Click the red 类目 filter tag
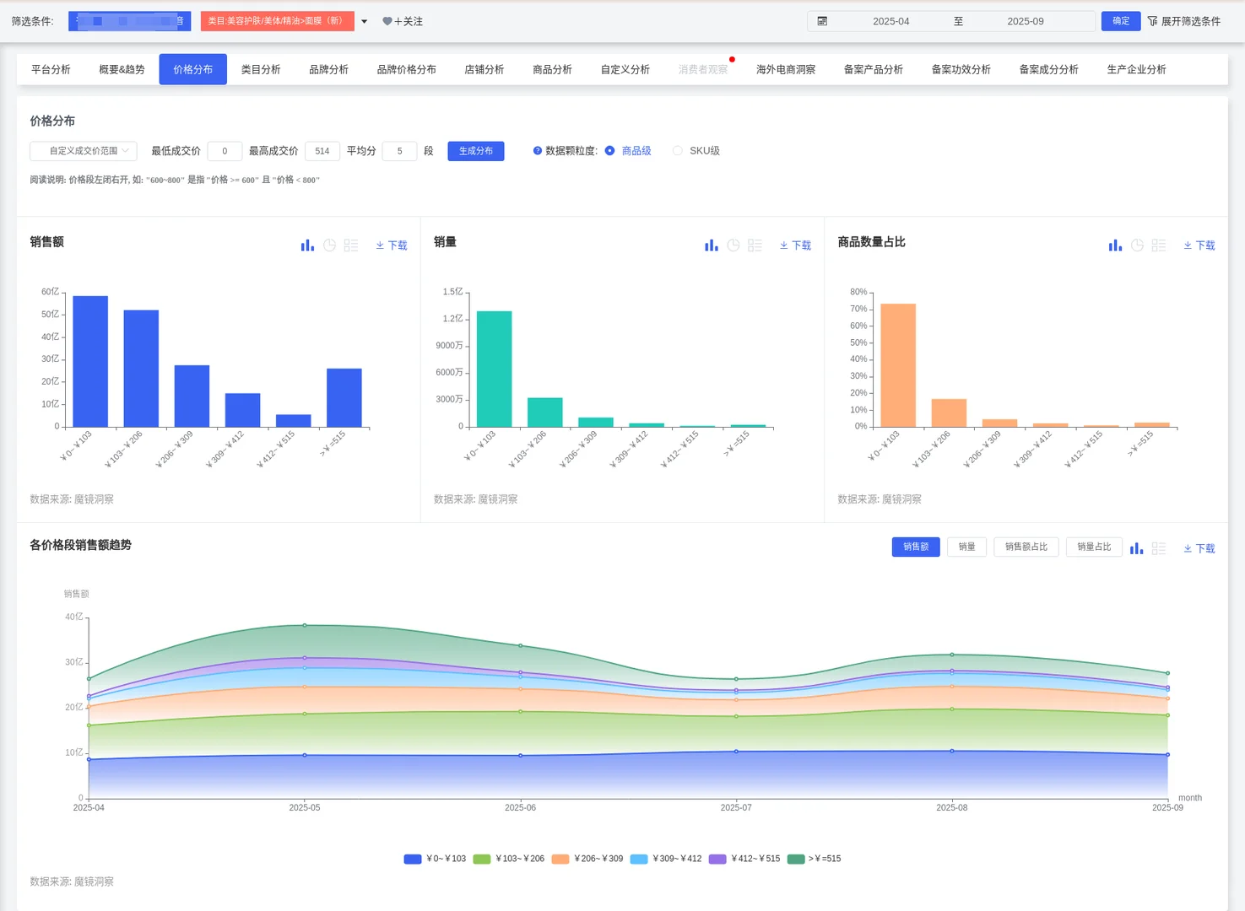 click(x=278, y=21)
